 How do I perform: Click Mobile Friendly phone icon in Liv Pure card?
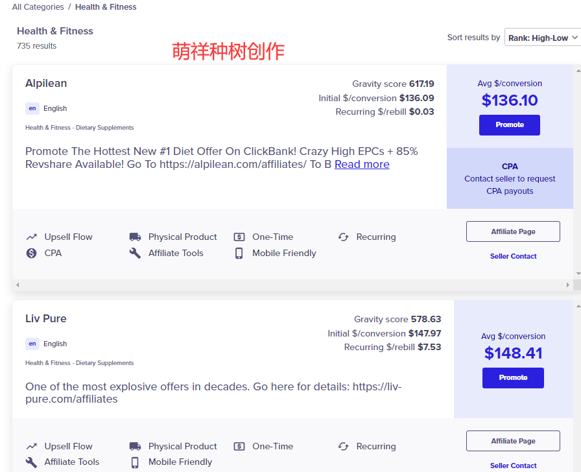135,462
